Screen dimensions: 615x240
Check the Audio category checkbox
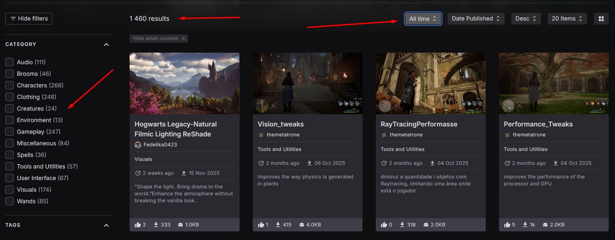click(x=10, y=62)
